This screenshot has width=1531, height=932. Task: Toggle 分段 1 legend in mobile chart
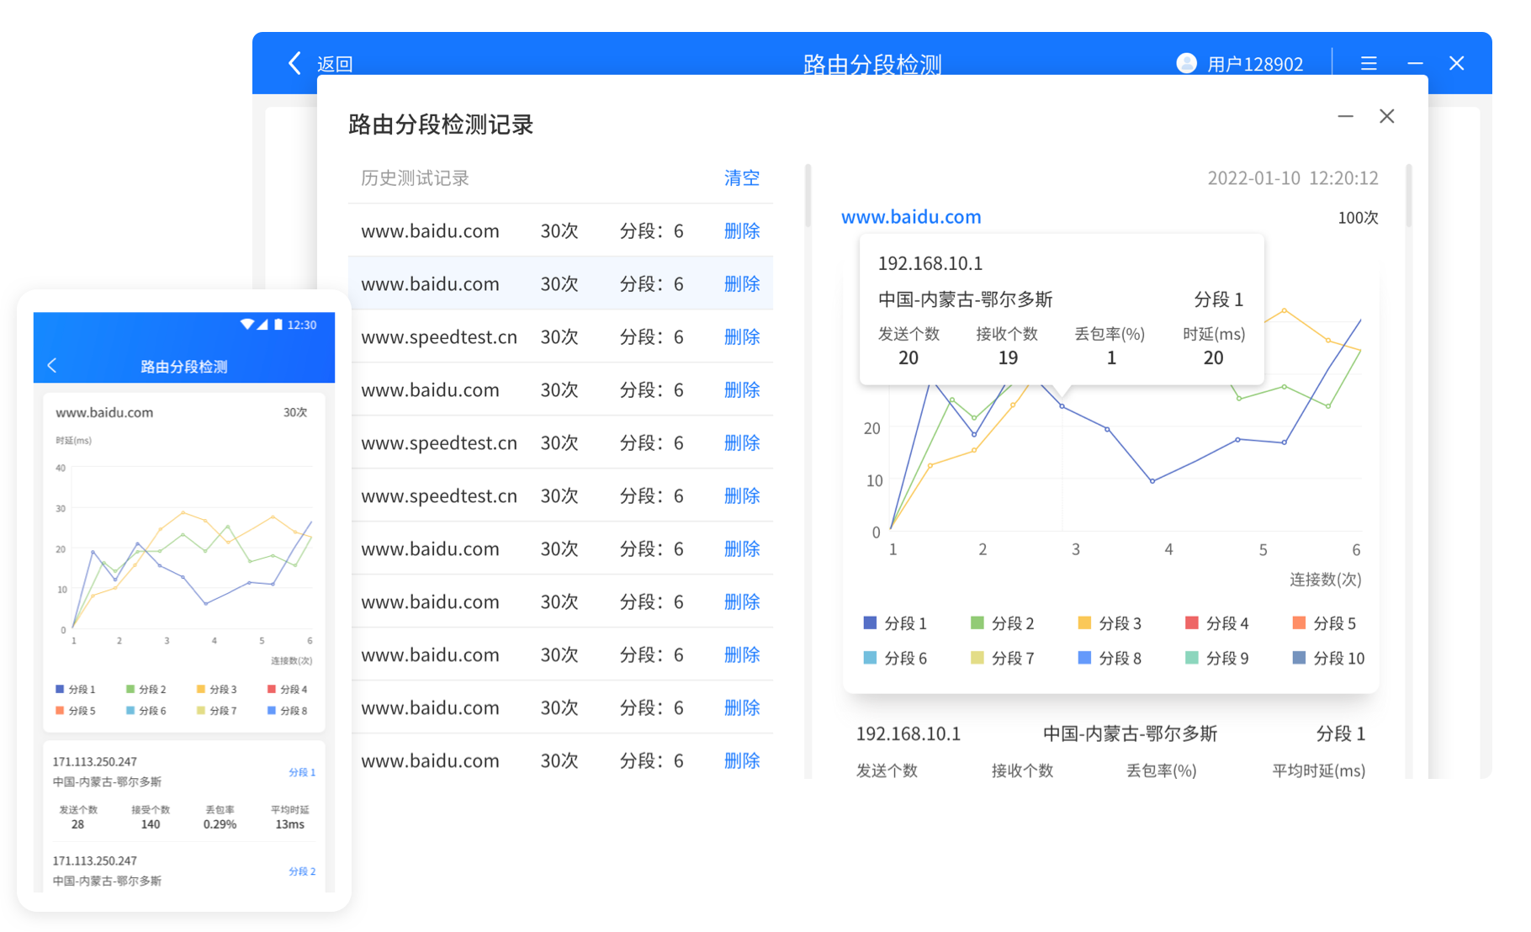click(x=76, y=689)
